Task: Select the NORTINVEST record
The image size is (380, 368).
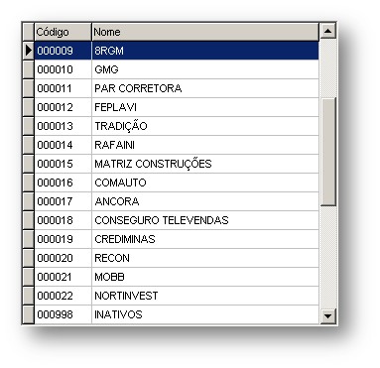Action: click(177, 296)
